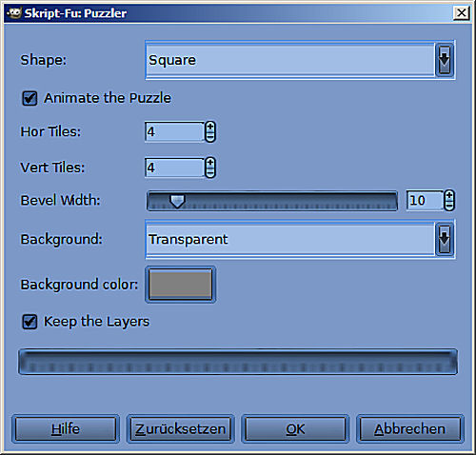Click the Hilfe button

pos(66,429)
